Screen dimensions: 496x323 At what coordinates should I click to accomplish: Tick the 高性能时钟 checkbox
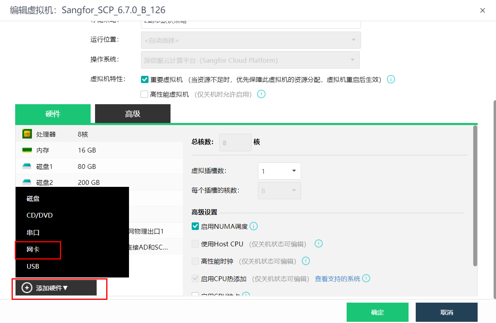click(x=195, y=261)
